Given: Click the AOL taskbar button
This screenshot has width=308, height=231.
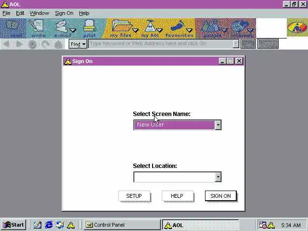Looking at the screenshot, I should [x=201, y=225].
